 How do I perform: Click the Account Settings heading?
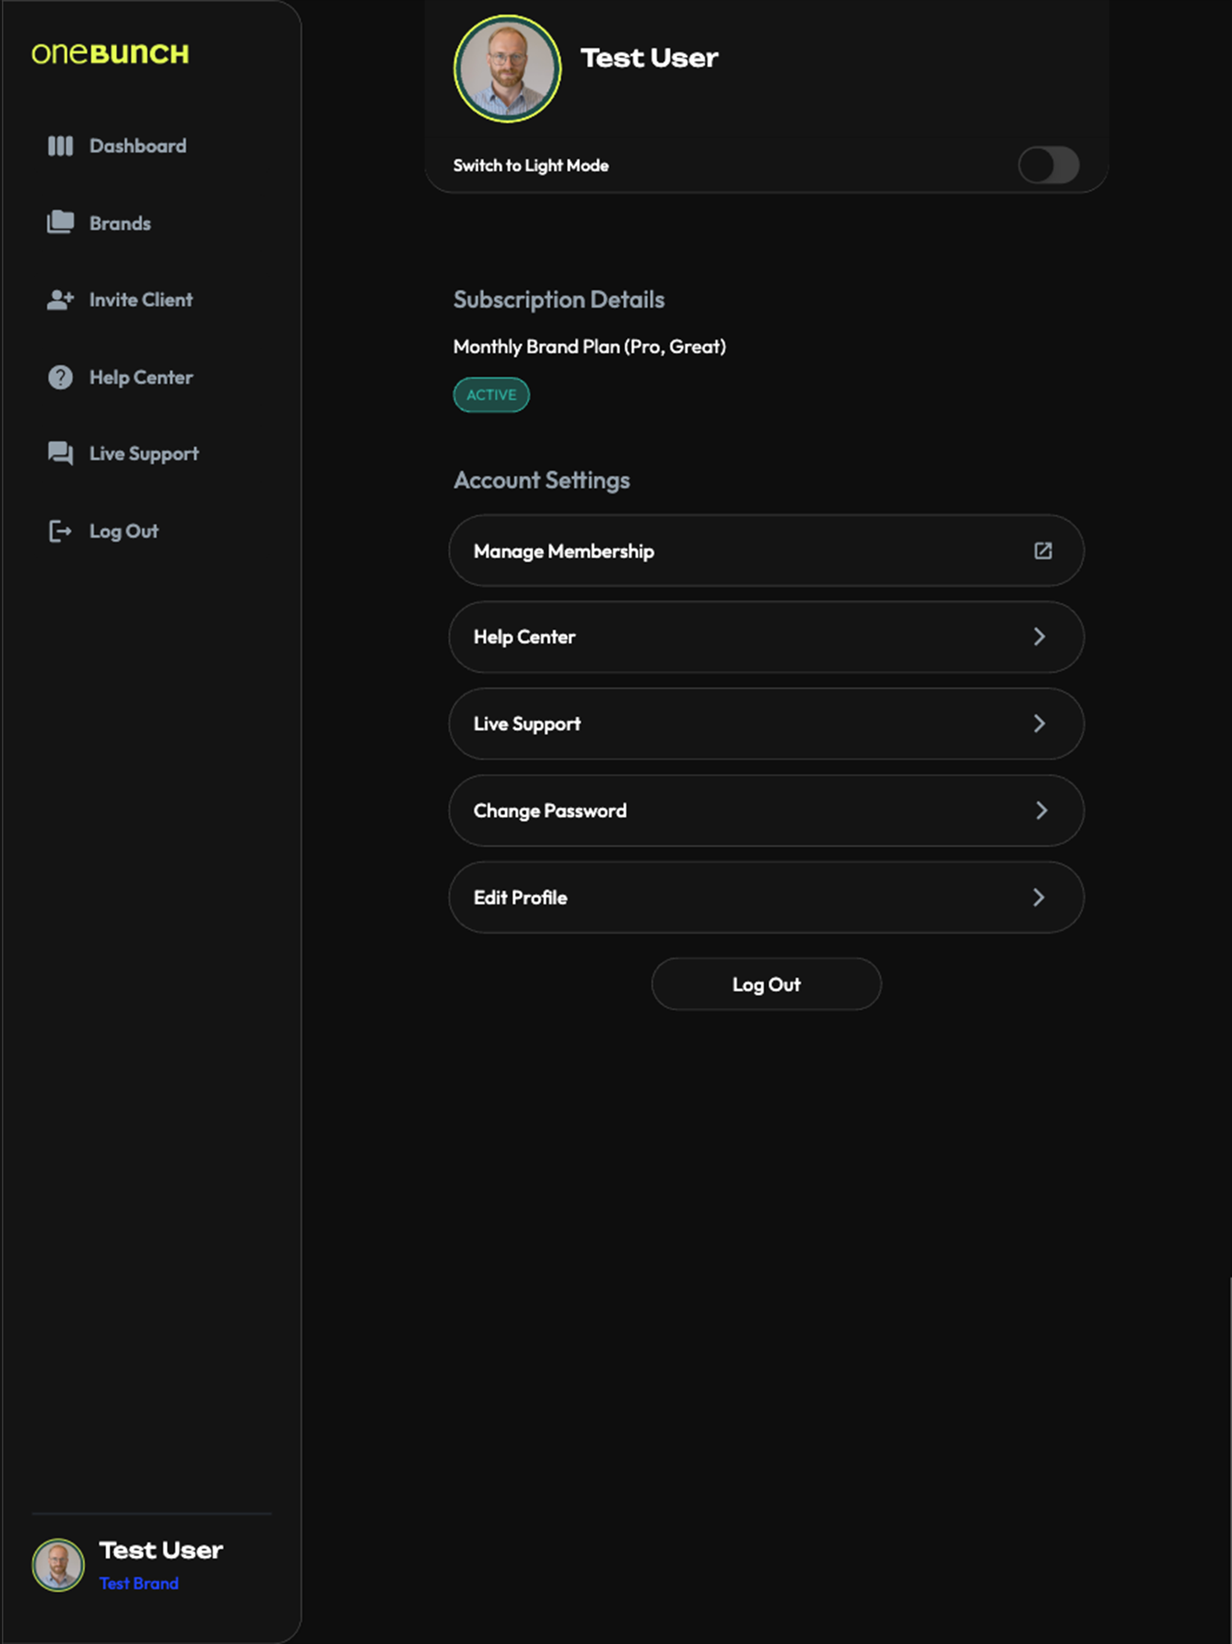point(541,480)
